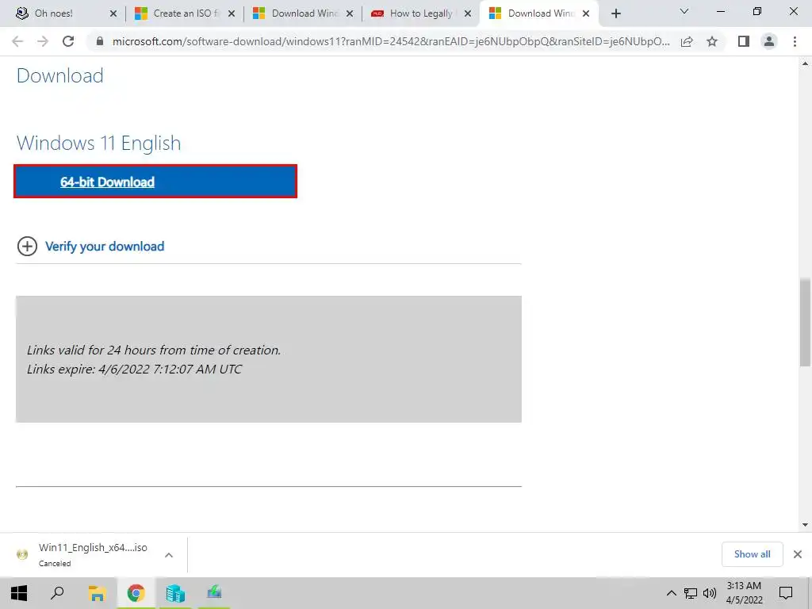
Task: Share this page icon
Action: pos(688,41)
